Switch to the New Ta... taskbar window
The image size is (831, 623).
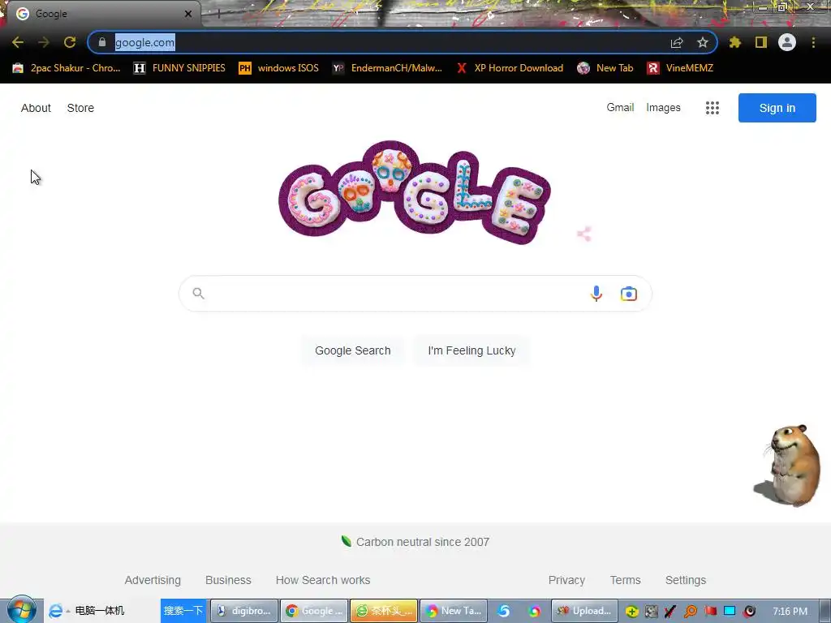pyautogui.click(x=454, y=611)
